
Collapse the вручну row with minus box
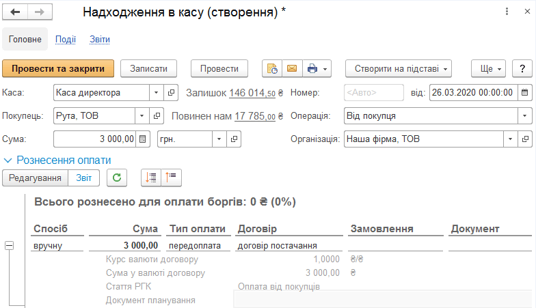[x=10, y=245]
